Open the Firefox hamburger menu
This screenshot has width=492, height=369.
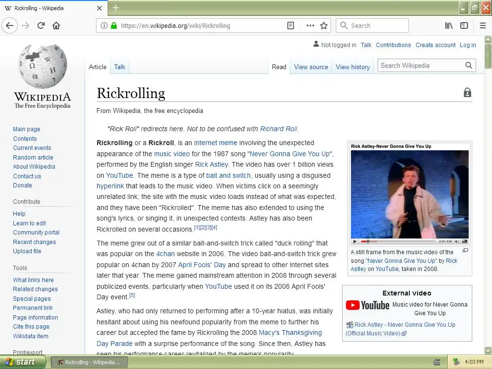tap(483, 26)
